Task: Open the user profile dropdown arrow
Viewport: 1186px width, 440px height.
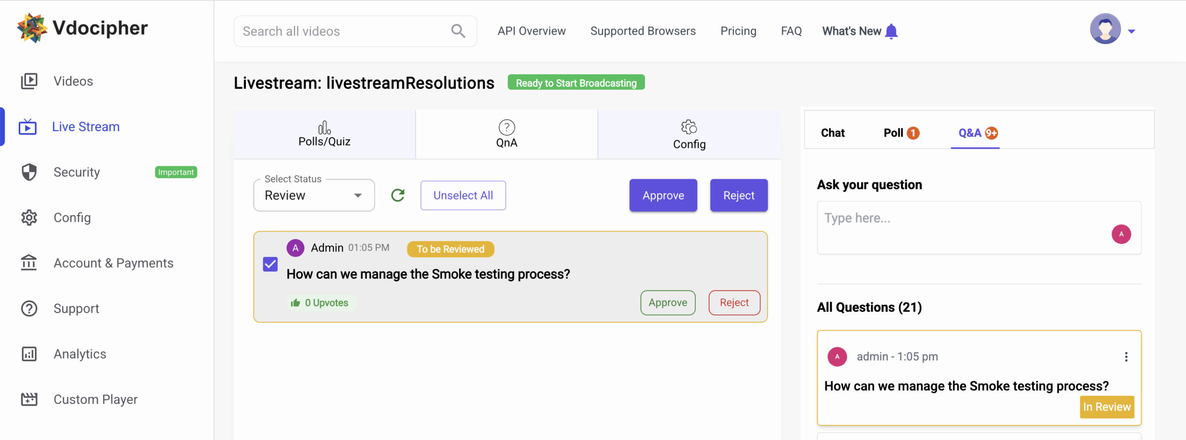Action: (1131, 31)
